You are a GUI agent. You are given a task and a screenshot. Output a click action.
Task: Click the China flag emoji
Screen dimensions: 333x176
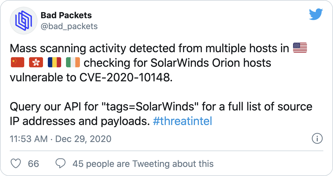coord(18,62)
